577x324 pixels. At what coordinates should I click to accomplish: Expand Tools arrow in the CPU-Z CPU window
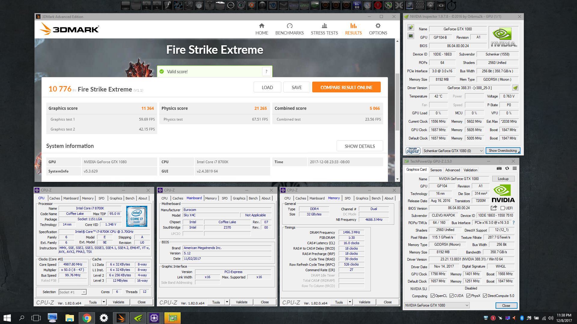(104, 302)
